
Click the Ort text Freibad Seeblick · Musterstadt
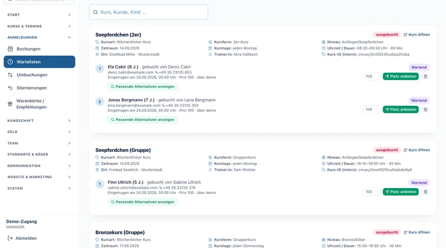(136, 170)
